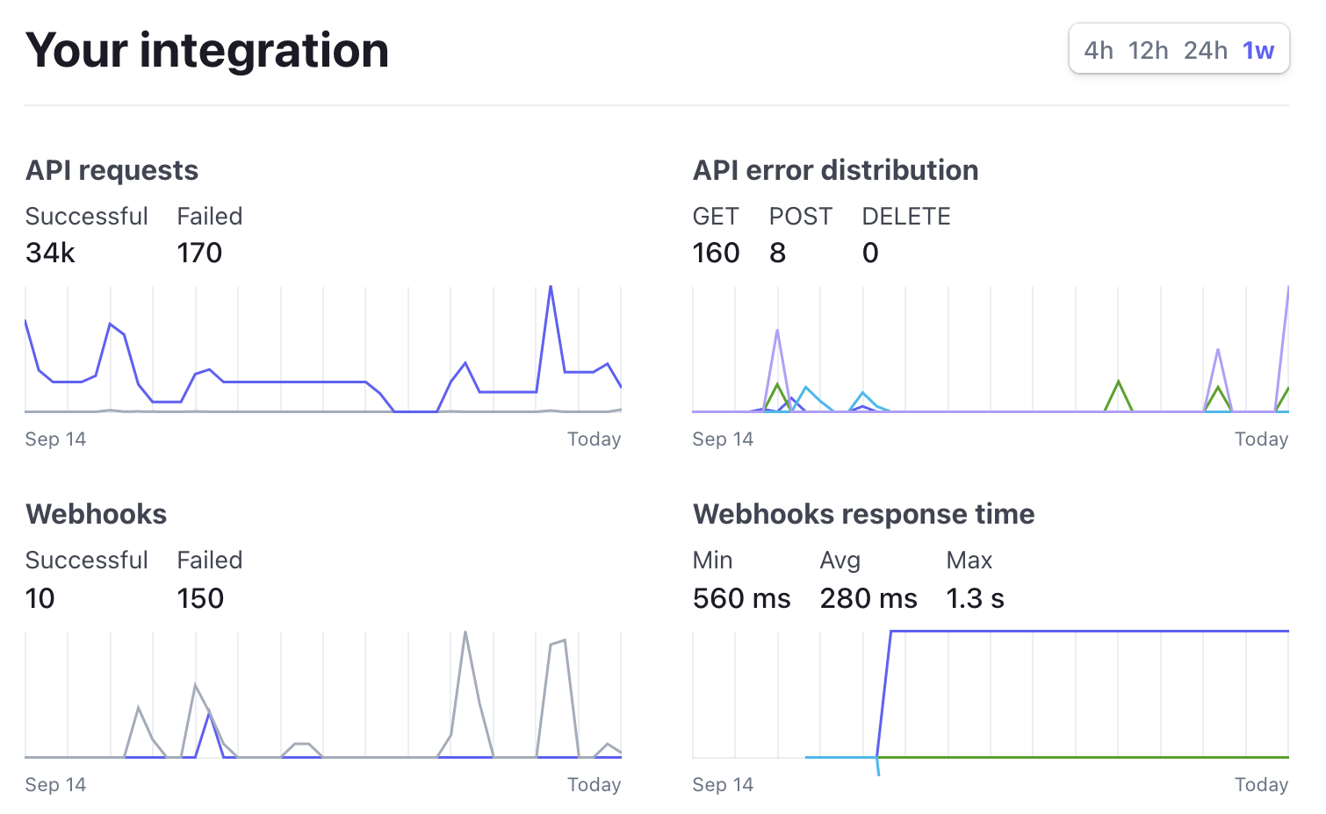This screenshot has height=814, width=1326.
Task: Select the 24h time range
Action: point(1206,50)
